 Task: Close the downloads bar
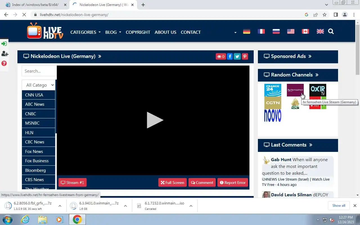[x=355, y=206]
